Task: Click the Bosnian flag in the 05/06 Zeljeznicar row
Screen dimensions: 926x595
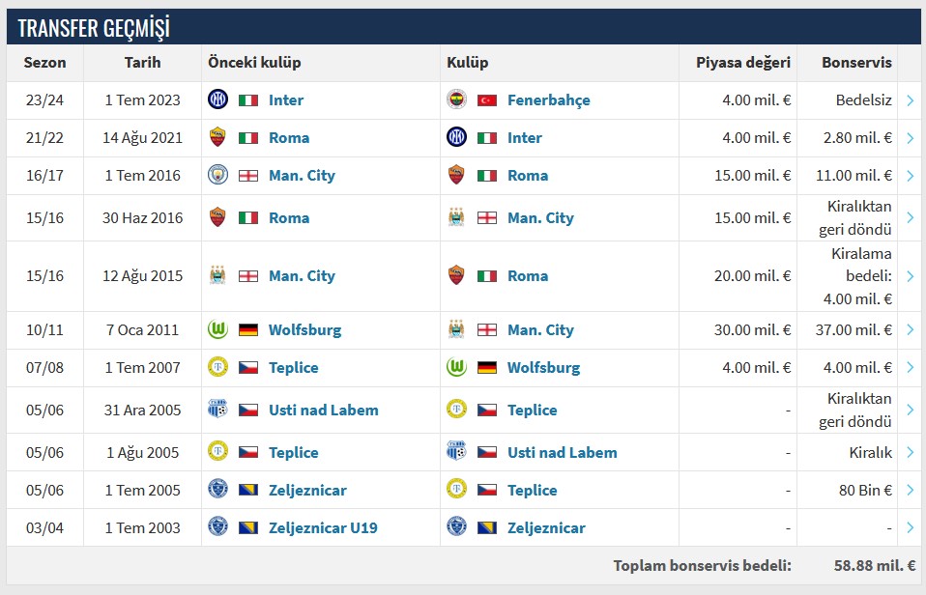Action: (x=248, y=490)
